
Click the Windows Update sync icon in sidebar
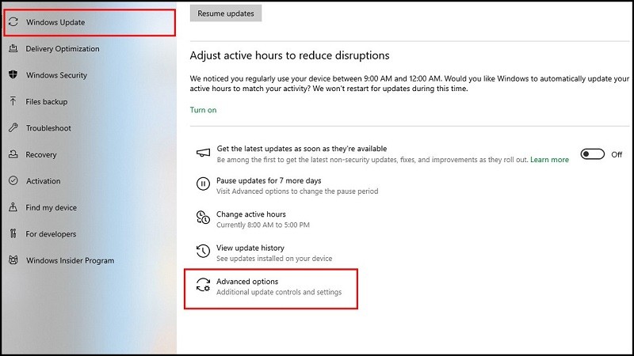pos(13,22)
